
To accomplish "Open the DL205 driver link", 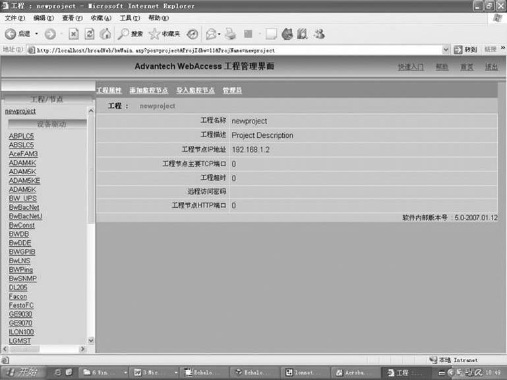I will pos(18,288).
